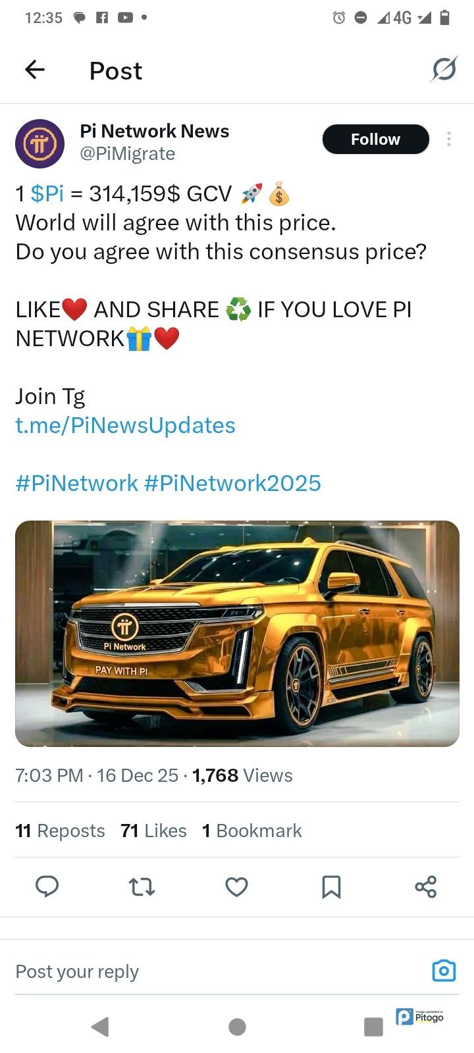Open the #PiNetwork hashtag

[x=76, y=483]
